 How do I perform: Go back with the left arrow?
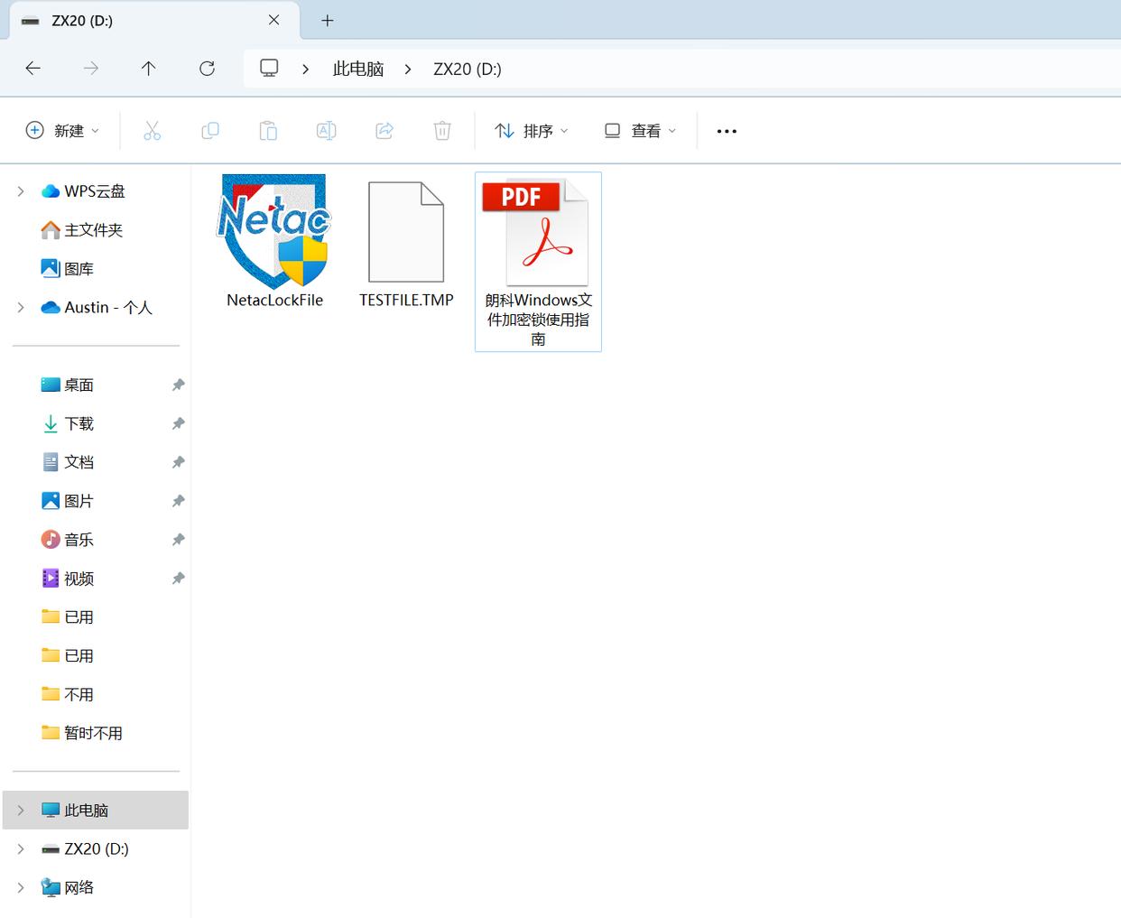(x=33, y=69)
